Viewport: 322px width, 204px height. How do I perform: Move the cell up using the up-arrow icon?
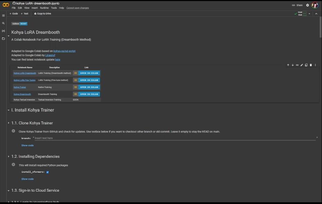(x=288, y=65)
